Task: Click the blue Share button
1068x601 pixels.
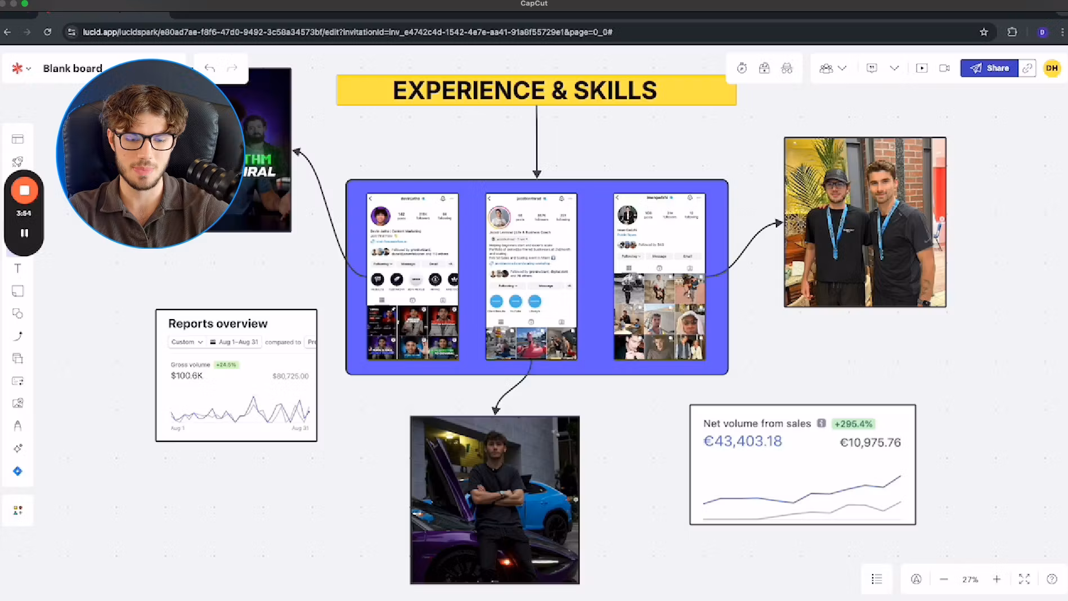Action: click(x=989, y=68)
